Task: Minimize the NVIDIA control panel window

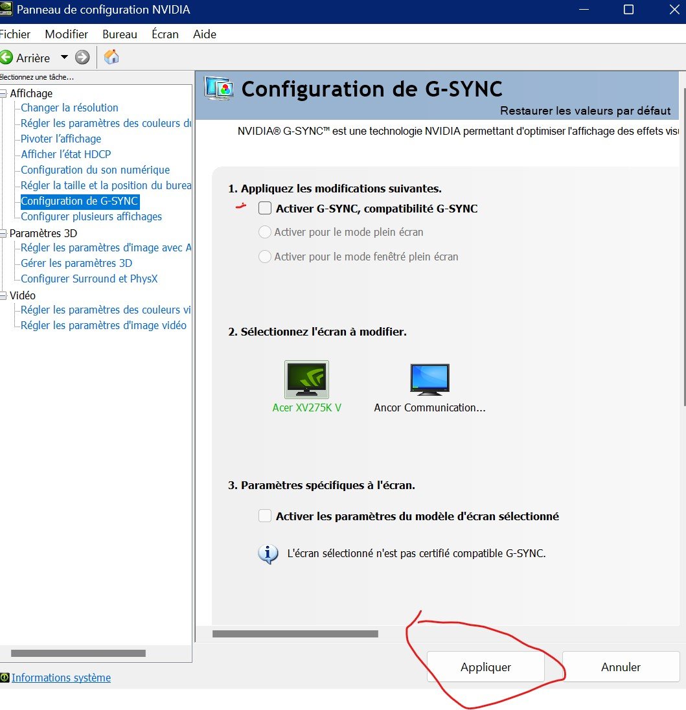Action: [584, 10]
